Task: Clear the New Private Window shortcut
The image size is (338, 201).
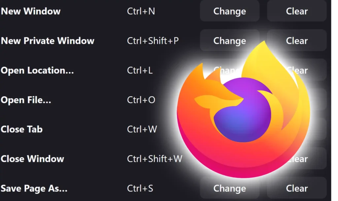Action: click(297, 41)
